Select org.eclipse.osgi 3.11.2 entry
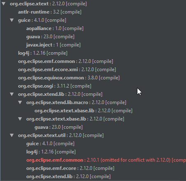 click(x=55, y=86)
